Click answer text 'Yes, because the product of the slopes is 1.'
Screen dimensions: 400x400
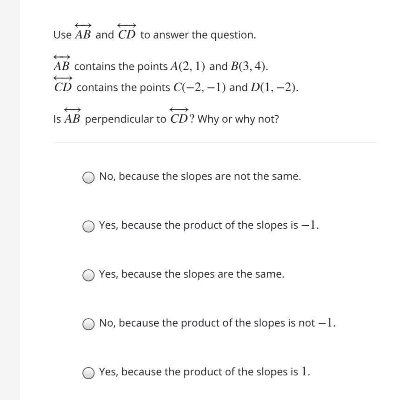coord(204,372)
